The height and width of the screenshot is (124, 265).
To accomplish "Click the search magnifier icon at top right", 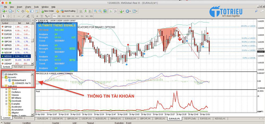I will (256, 11).
